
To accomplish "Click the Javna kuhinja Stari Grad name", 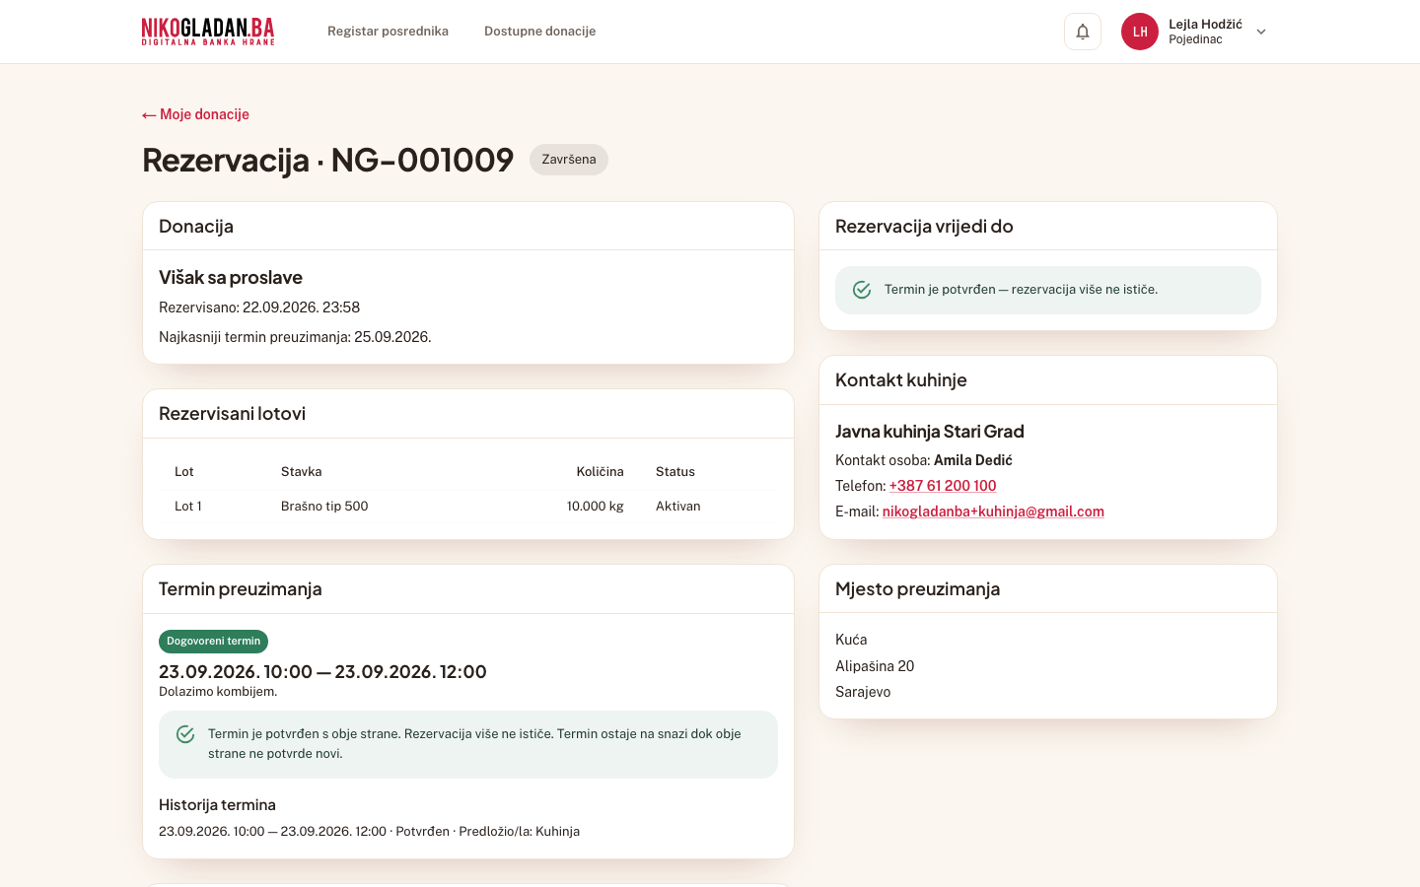I will click(x=930, y=432).
